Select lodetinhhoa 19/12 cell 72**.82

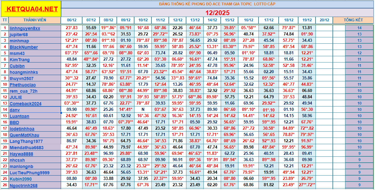point(307,128)
